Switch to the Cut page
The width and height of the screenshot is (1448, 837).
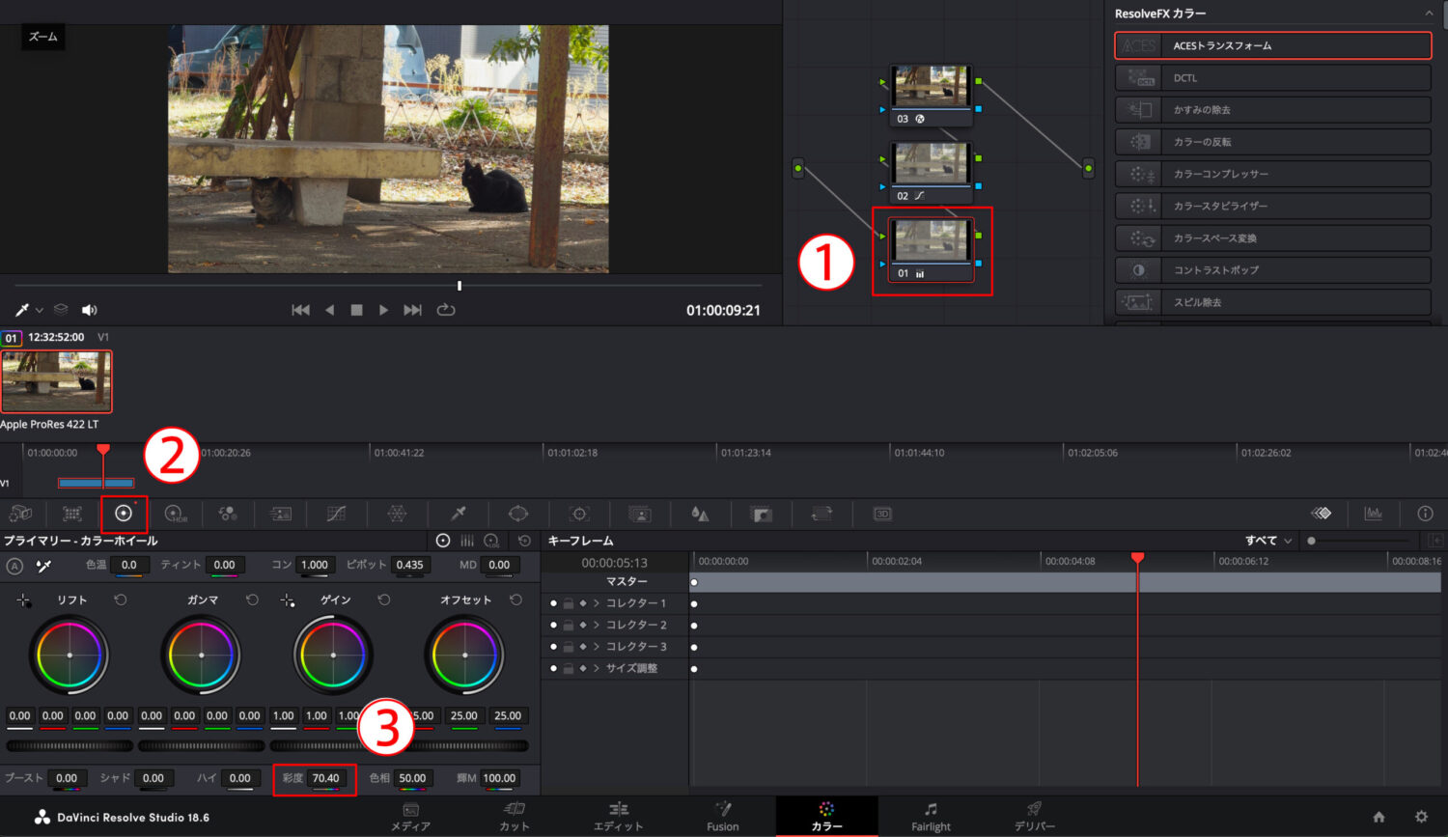(515, 817)
